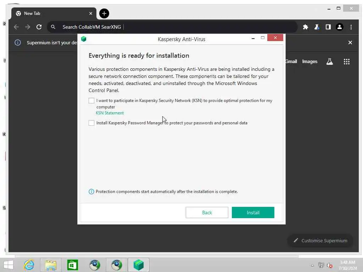
Task: Go forward in Supermium browser
Action: tap(28, 27)
